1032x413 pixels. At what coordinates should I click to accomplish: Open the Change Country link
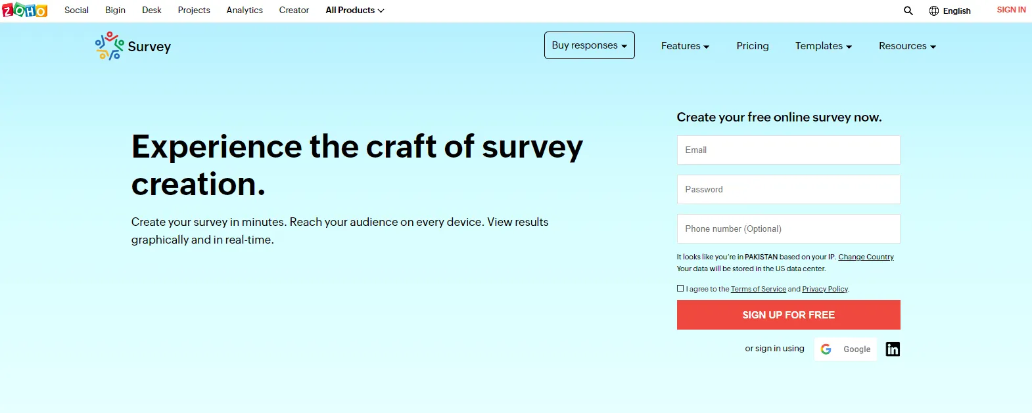point(866,257)
